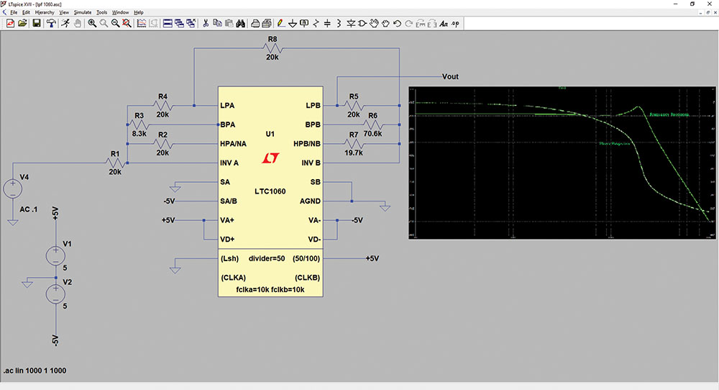Open the View menu
Screen dimensions: 719x390
tap(64, 12)
